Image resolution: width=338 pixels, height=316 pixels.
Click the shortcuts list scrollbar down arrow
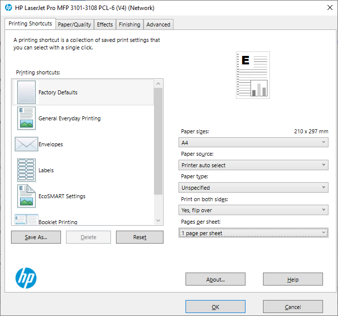158,221
